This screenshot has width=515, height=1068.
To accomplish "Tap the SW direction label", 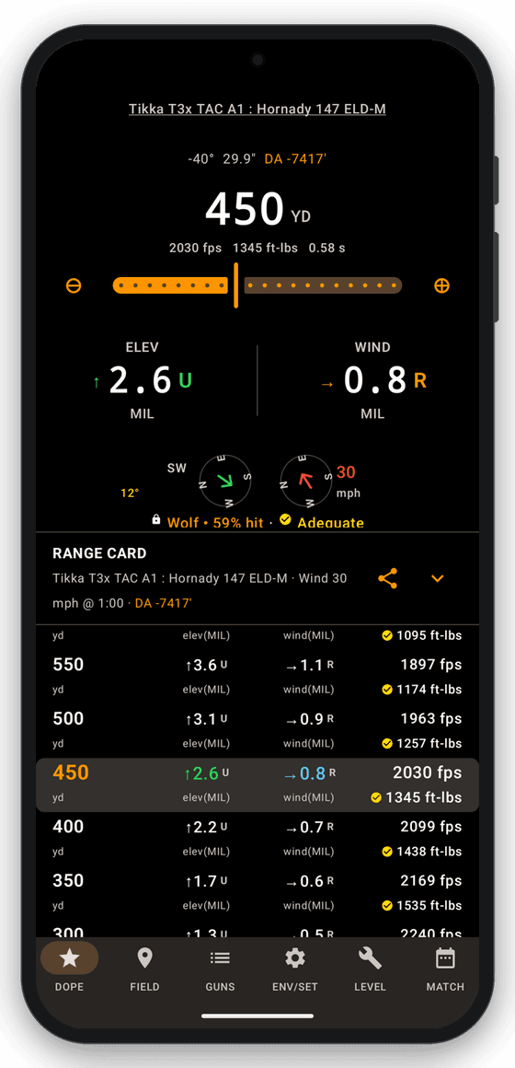I will [177, 468].
